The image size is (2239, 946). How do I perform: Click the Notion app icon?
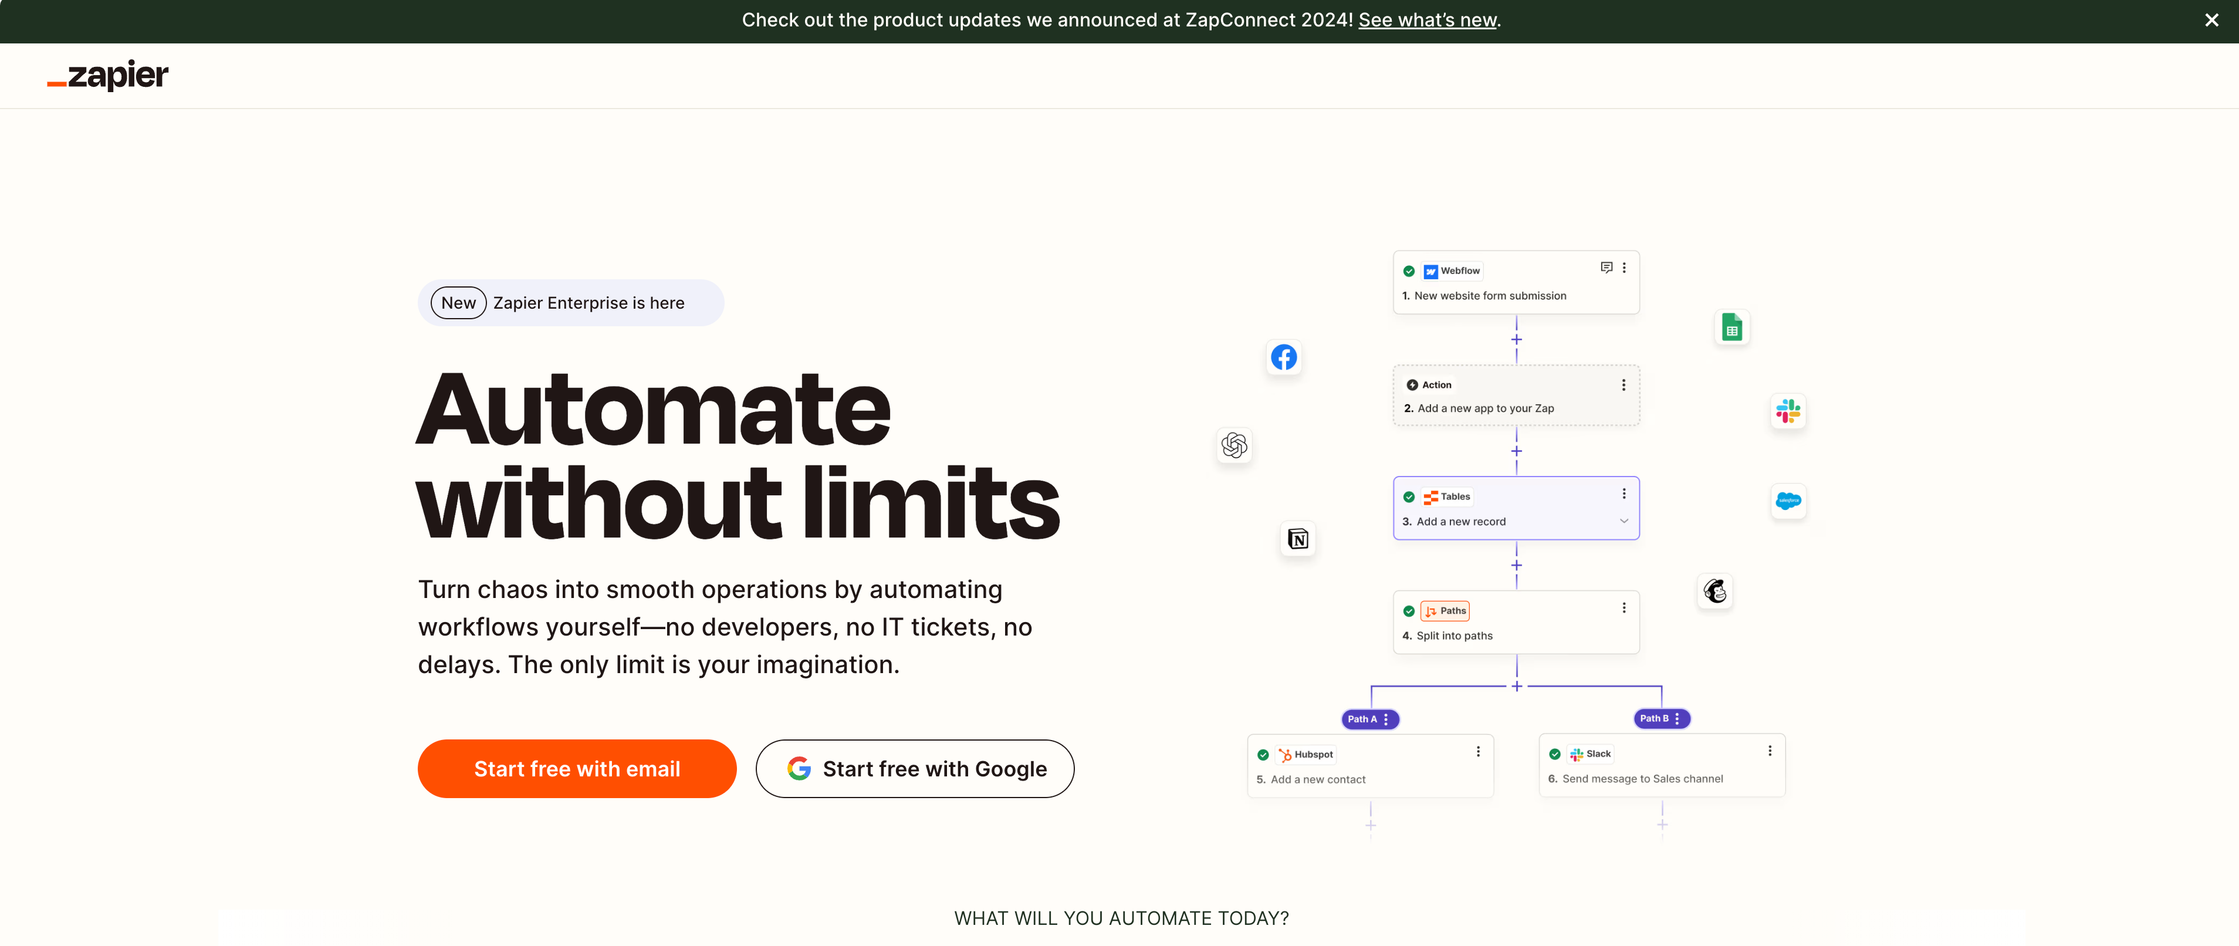(1298, 539)
